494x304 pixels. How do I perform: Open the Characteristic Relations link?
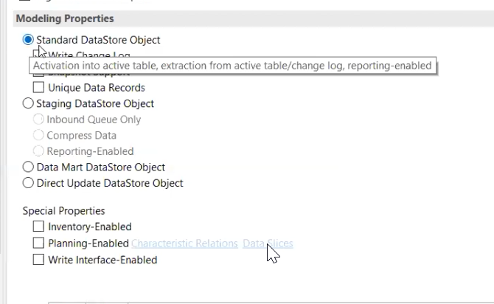pyautogui.click(x=184, y=243)
